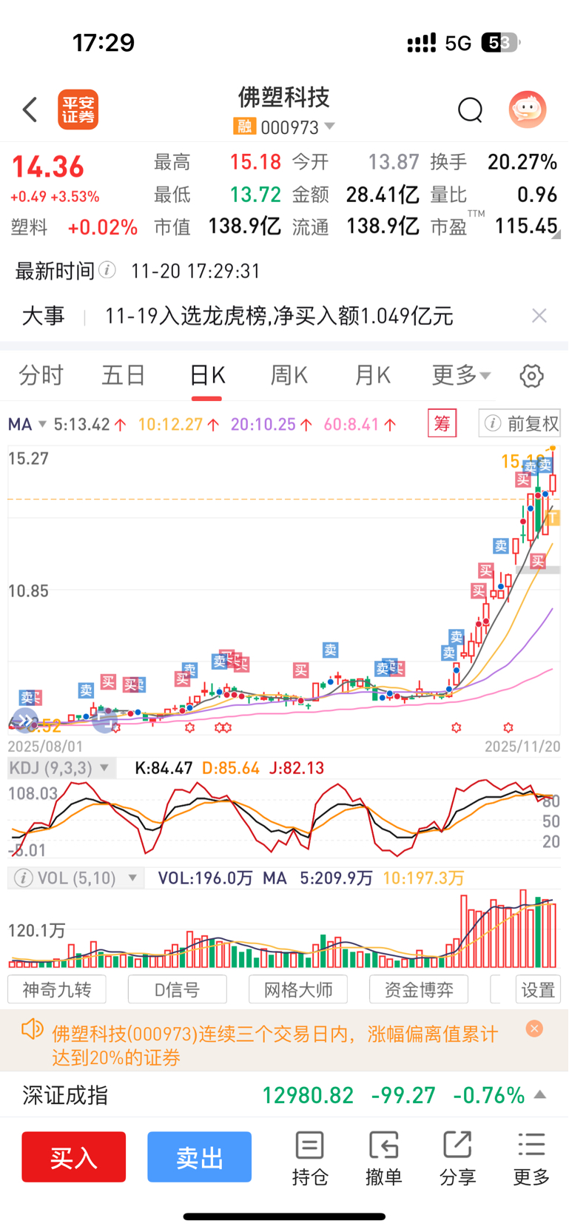This screenshot has width=569, height=1232.
Task: Select the 神奇九转 indicator button
Action: tap(57, 989)
